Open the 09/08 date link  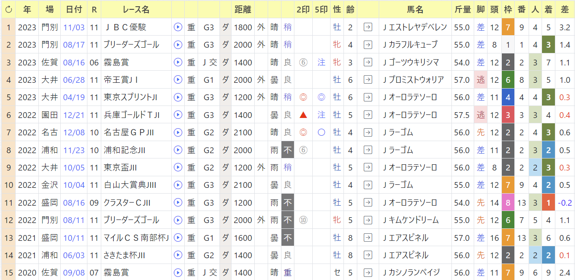[x=74, y=272]
